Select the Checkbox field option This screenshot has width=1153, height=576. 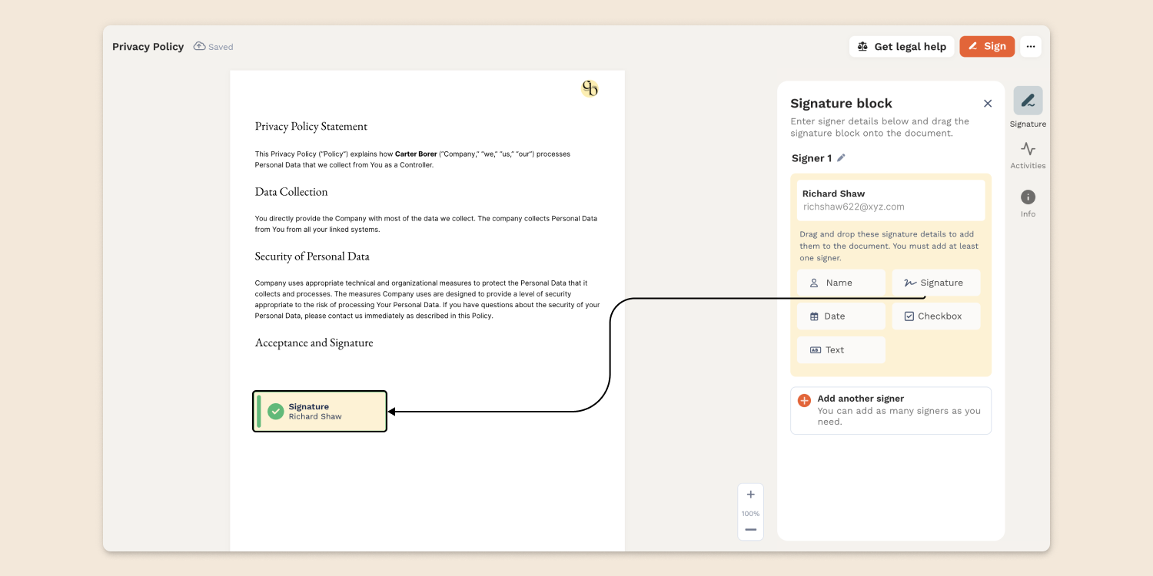pyautogui.click(x=935, y=316)
